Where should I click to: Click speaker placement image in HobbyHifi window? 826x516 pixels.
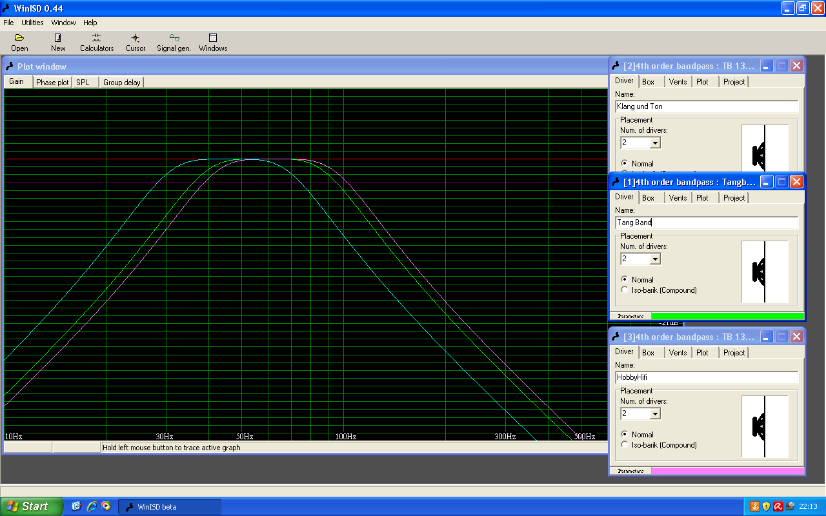pyautogui.click(x=765, y=426)
